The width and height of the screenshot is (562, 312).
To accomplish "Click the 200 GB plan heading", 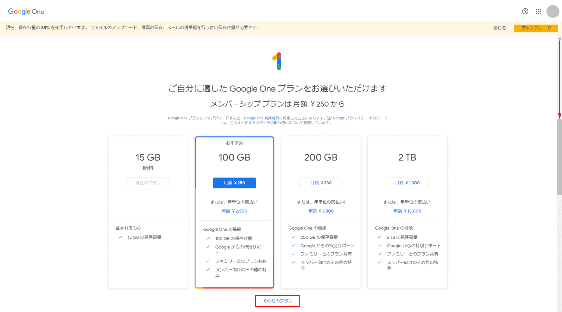I will pos(321,157).
